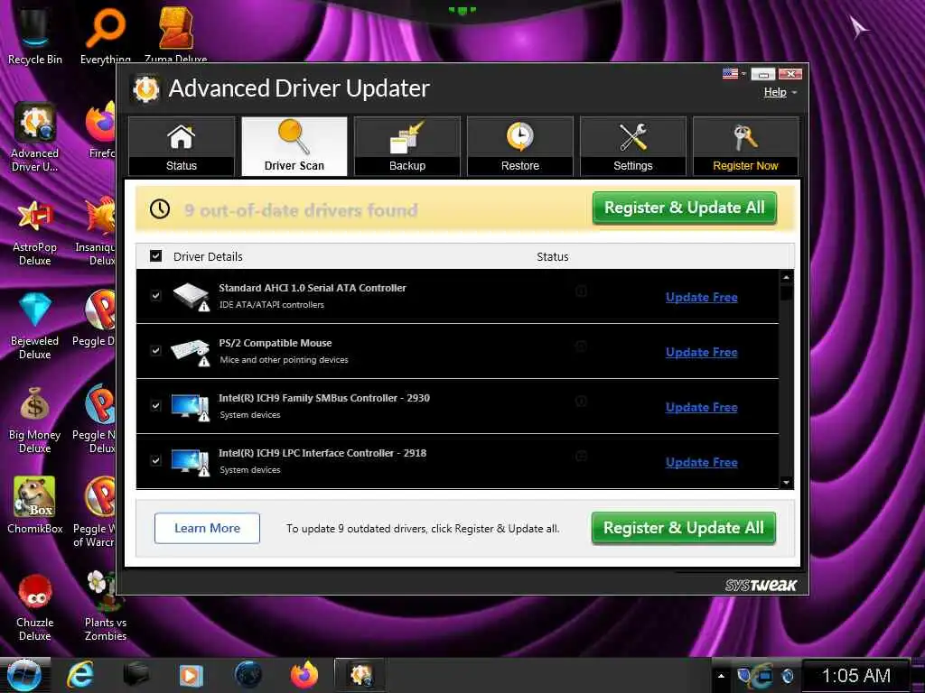Uncheck the ICH9 Family SMBus Controller checkbox
The image size is (925, 693).
pos(155,405)
